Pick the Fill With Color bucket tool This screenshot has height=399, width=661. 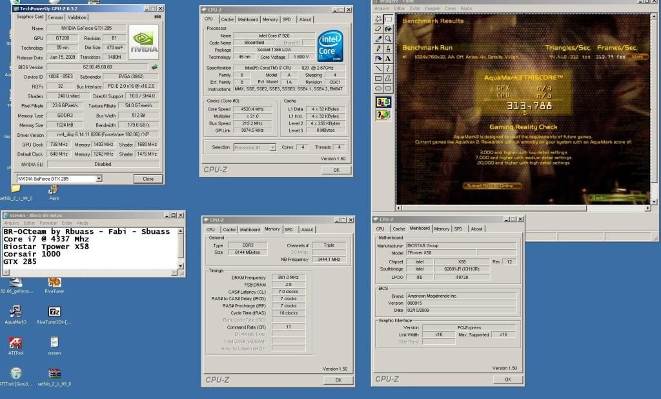point(388,28)
